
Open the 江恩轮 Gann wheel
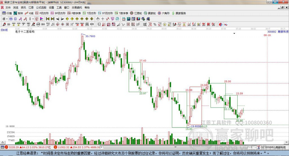[x=136, y=13]
